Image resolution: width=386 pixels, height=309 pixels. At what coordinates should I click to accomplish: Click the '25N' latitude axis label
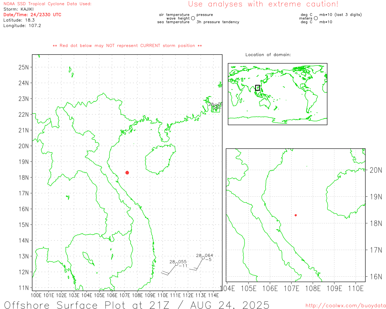24,67
